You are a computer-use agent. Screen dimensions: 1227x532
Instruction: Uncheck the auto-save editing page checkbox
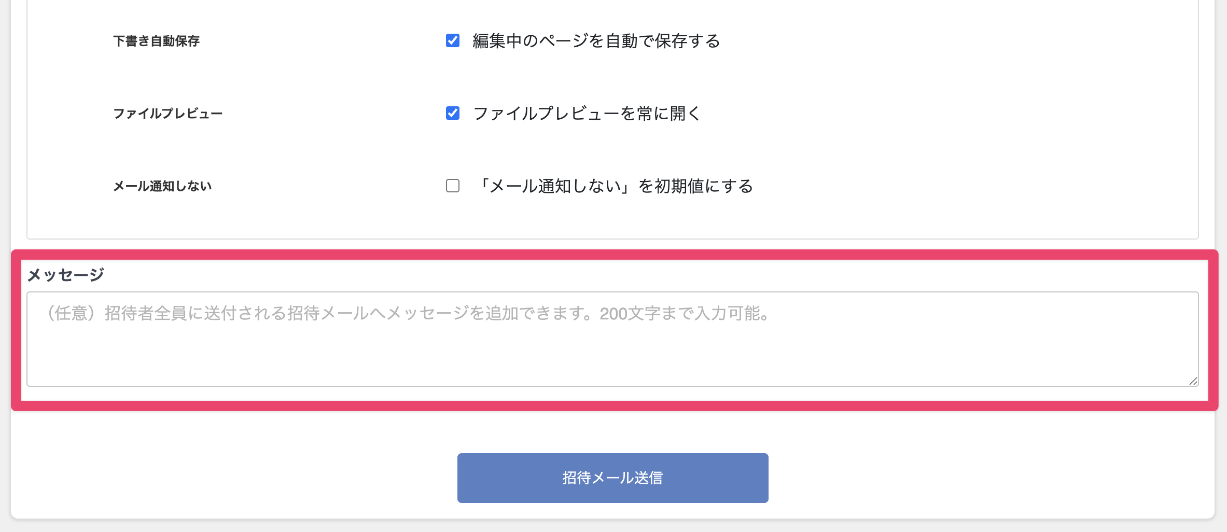click(x=453, y=40)
